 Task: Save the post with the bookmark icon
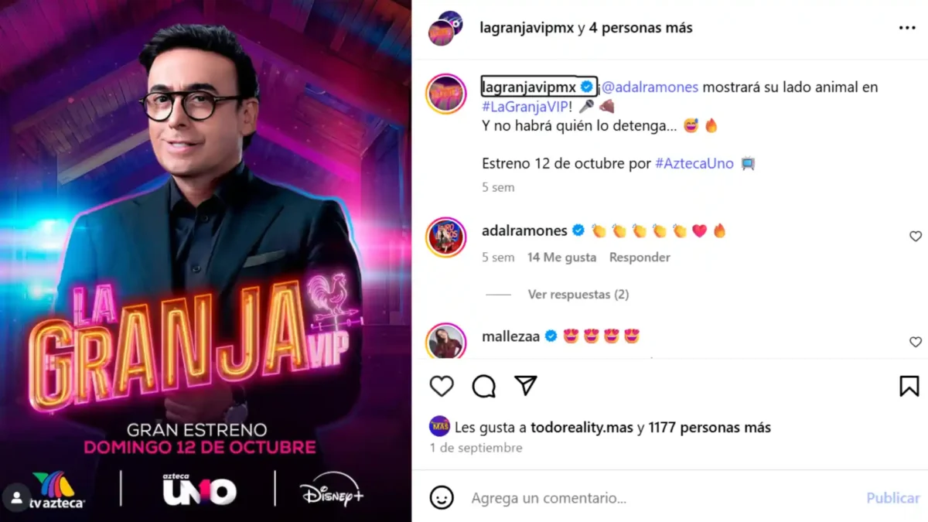[909, 386]
